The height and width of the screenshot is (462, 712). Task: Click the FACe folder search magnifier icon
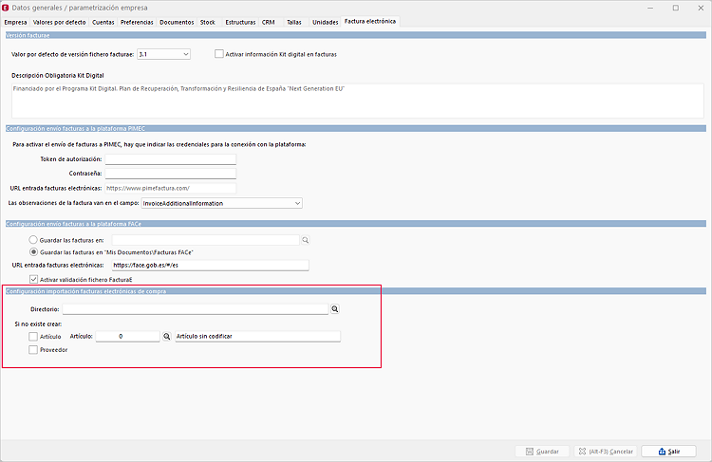point(305,240)
